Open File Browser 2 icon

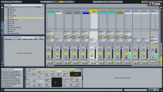[2, 15]
